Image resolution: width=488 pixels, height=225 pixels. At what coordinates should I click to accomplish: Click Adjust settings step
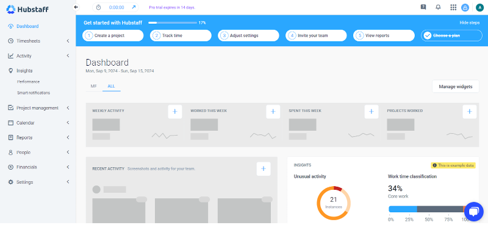248,35
